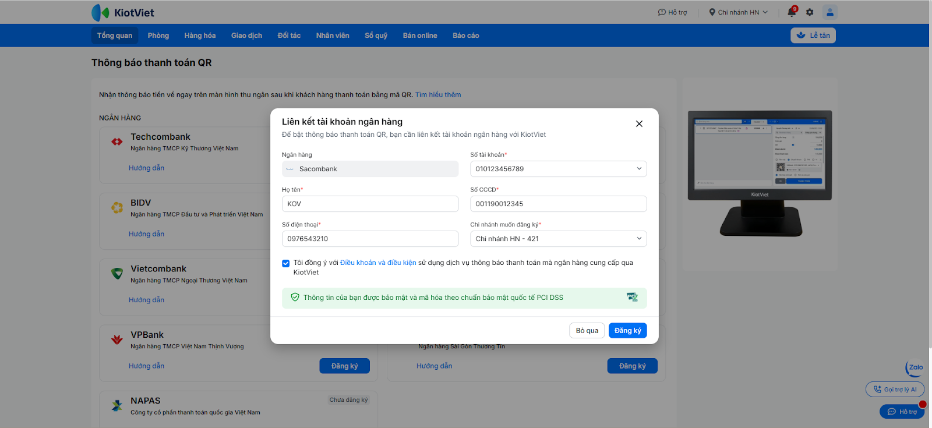Click the green security shield icon

point(295,297)
